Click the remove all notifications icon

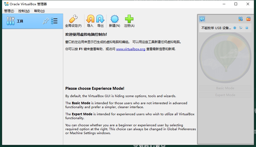248,19
